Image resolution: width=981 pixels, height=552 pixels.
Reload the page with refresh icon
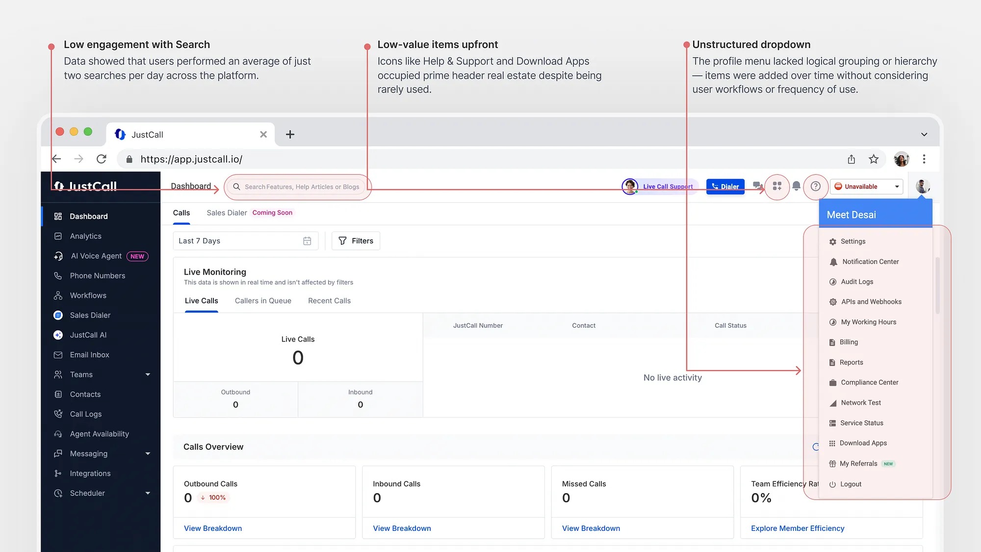102,159
